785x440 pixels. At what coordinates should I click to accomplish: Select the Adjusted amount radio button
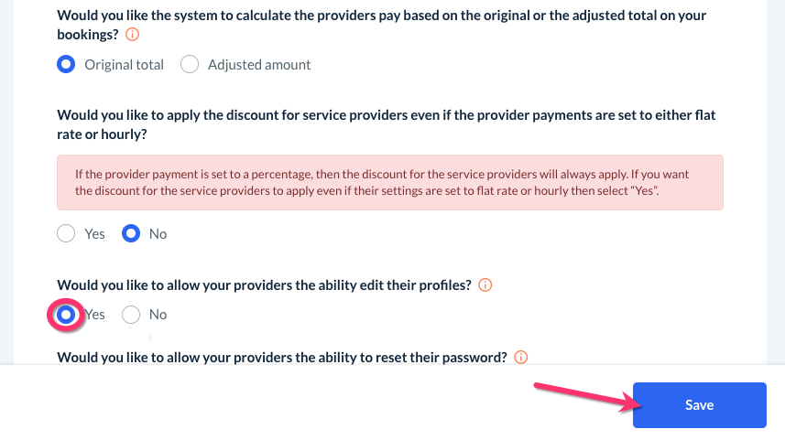(x=190, y=65)
